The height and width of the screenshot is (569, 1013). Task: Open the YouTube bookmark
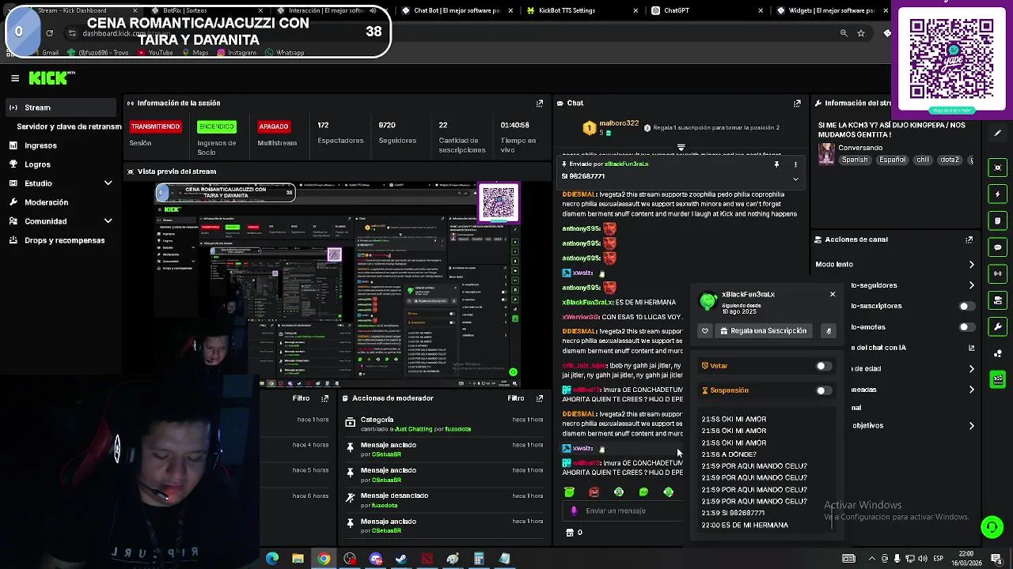click(x=155, y=52)
